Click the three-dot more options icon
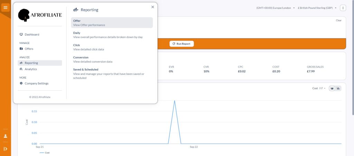Screen dimensions: 354x156 (x=343, y=8)
